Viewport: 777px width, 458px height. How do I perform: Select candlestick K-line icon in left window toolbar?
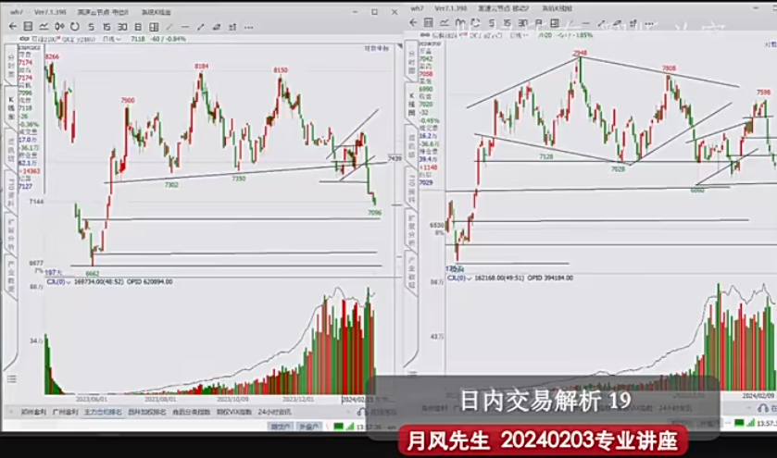(59, 27)
